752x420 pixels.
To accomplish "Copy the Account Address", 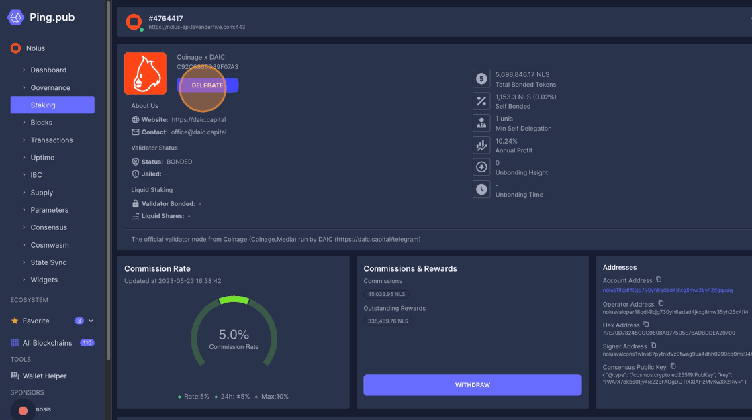I will (x=659, y=280).
